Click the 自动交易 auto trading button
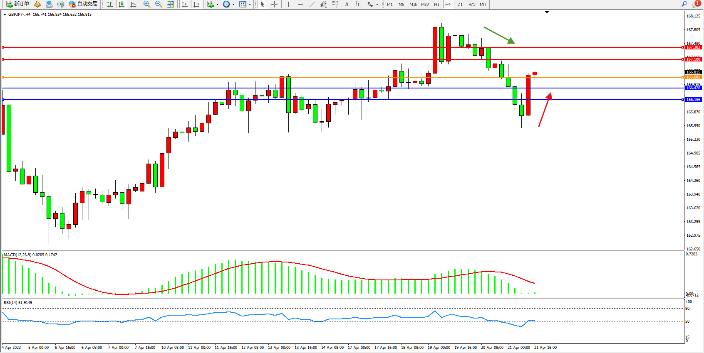Image resolution: width=704 pixels, height=353 pixels. point(83,4)
